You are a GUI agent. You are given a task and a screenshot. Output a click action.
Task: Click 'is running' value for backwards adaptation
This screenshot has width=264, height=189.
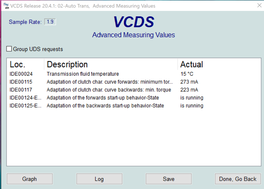tap(192, 106)
